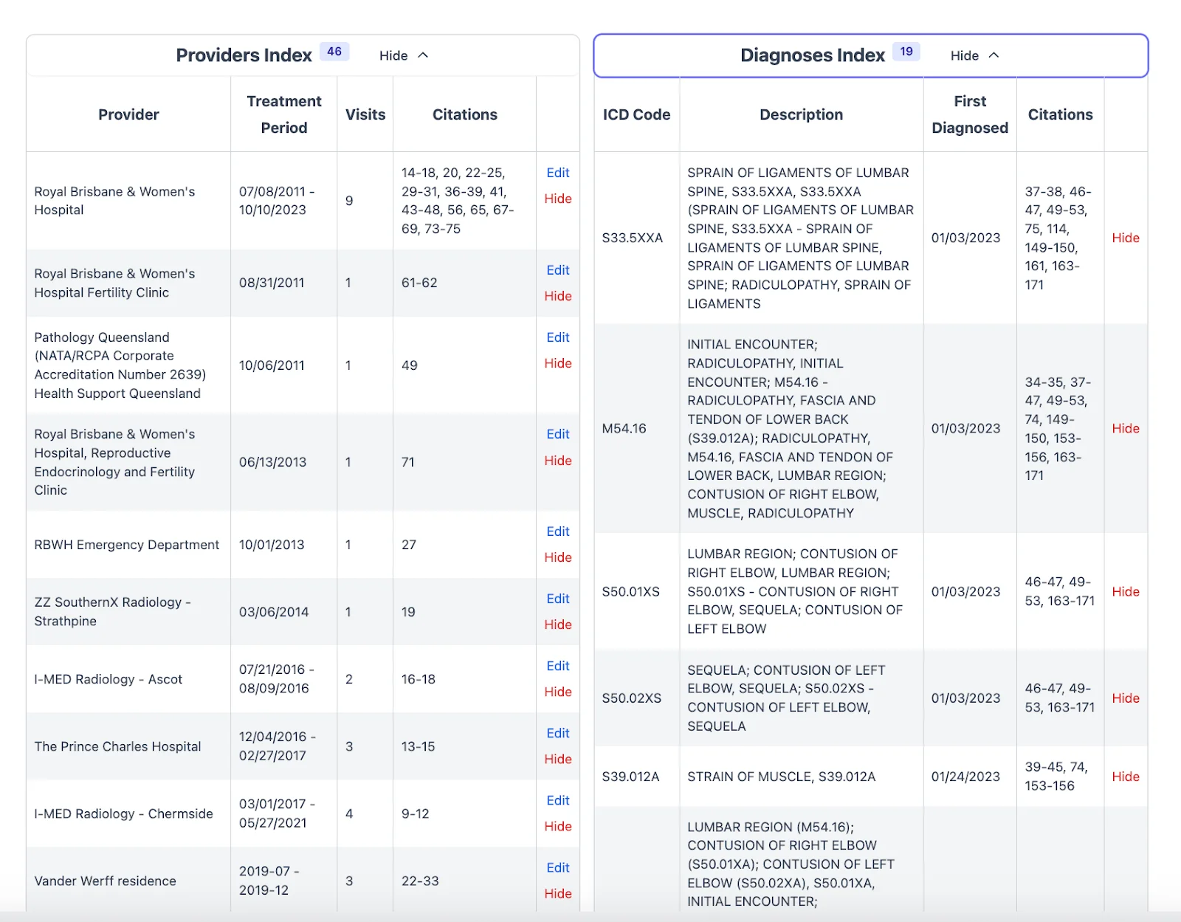
Task: Click the Providers Index count badge 46
Action: (x=334, y=52)
